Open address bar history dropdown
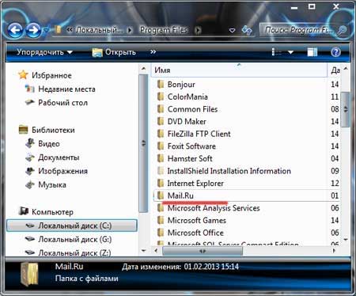 point(232,30)
